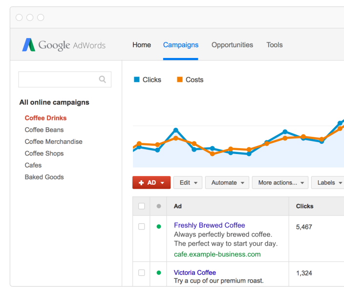Sort by the Clicks column header
Screen dimensions: 344x292
click(305, 206)
